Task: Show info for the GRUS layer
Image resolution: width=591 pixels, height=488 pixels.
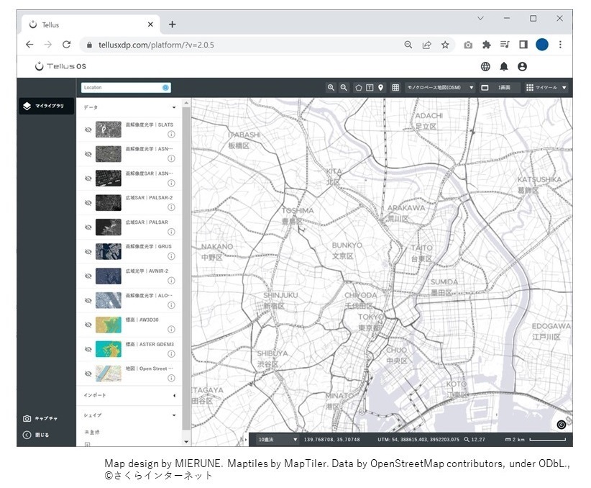Action: pyautogui.click(x=171, y=256)
